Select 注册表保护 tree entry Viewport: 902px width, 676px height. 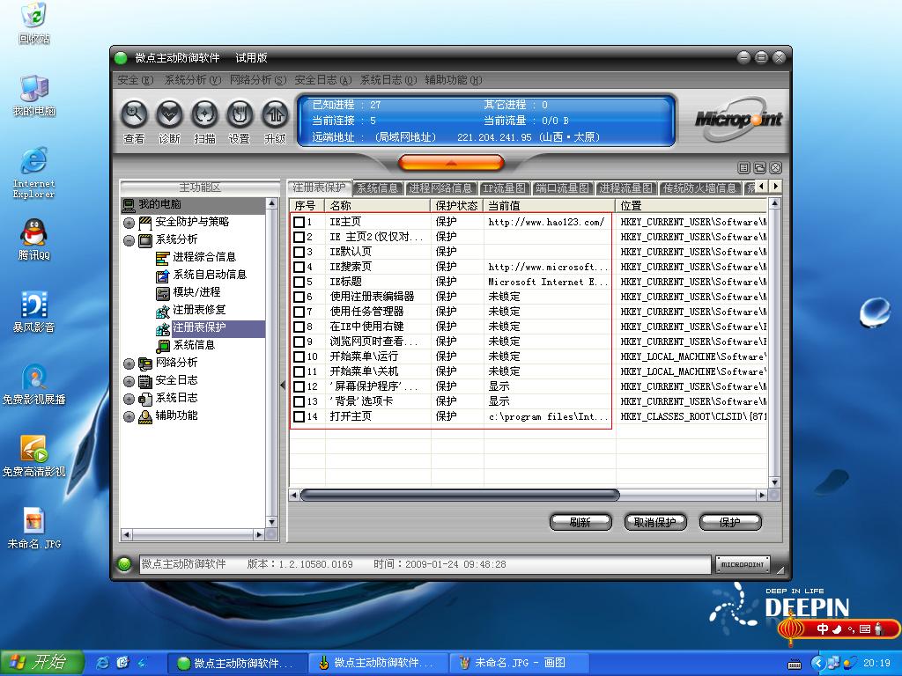click(x=199, y=327)
